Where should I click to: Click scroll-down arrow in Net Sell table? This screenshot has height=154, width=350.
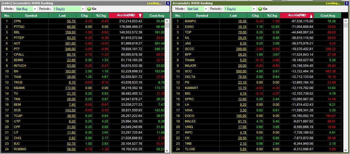pos(346,150)
